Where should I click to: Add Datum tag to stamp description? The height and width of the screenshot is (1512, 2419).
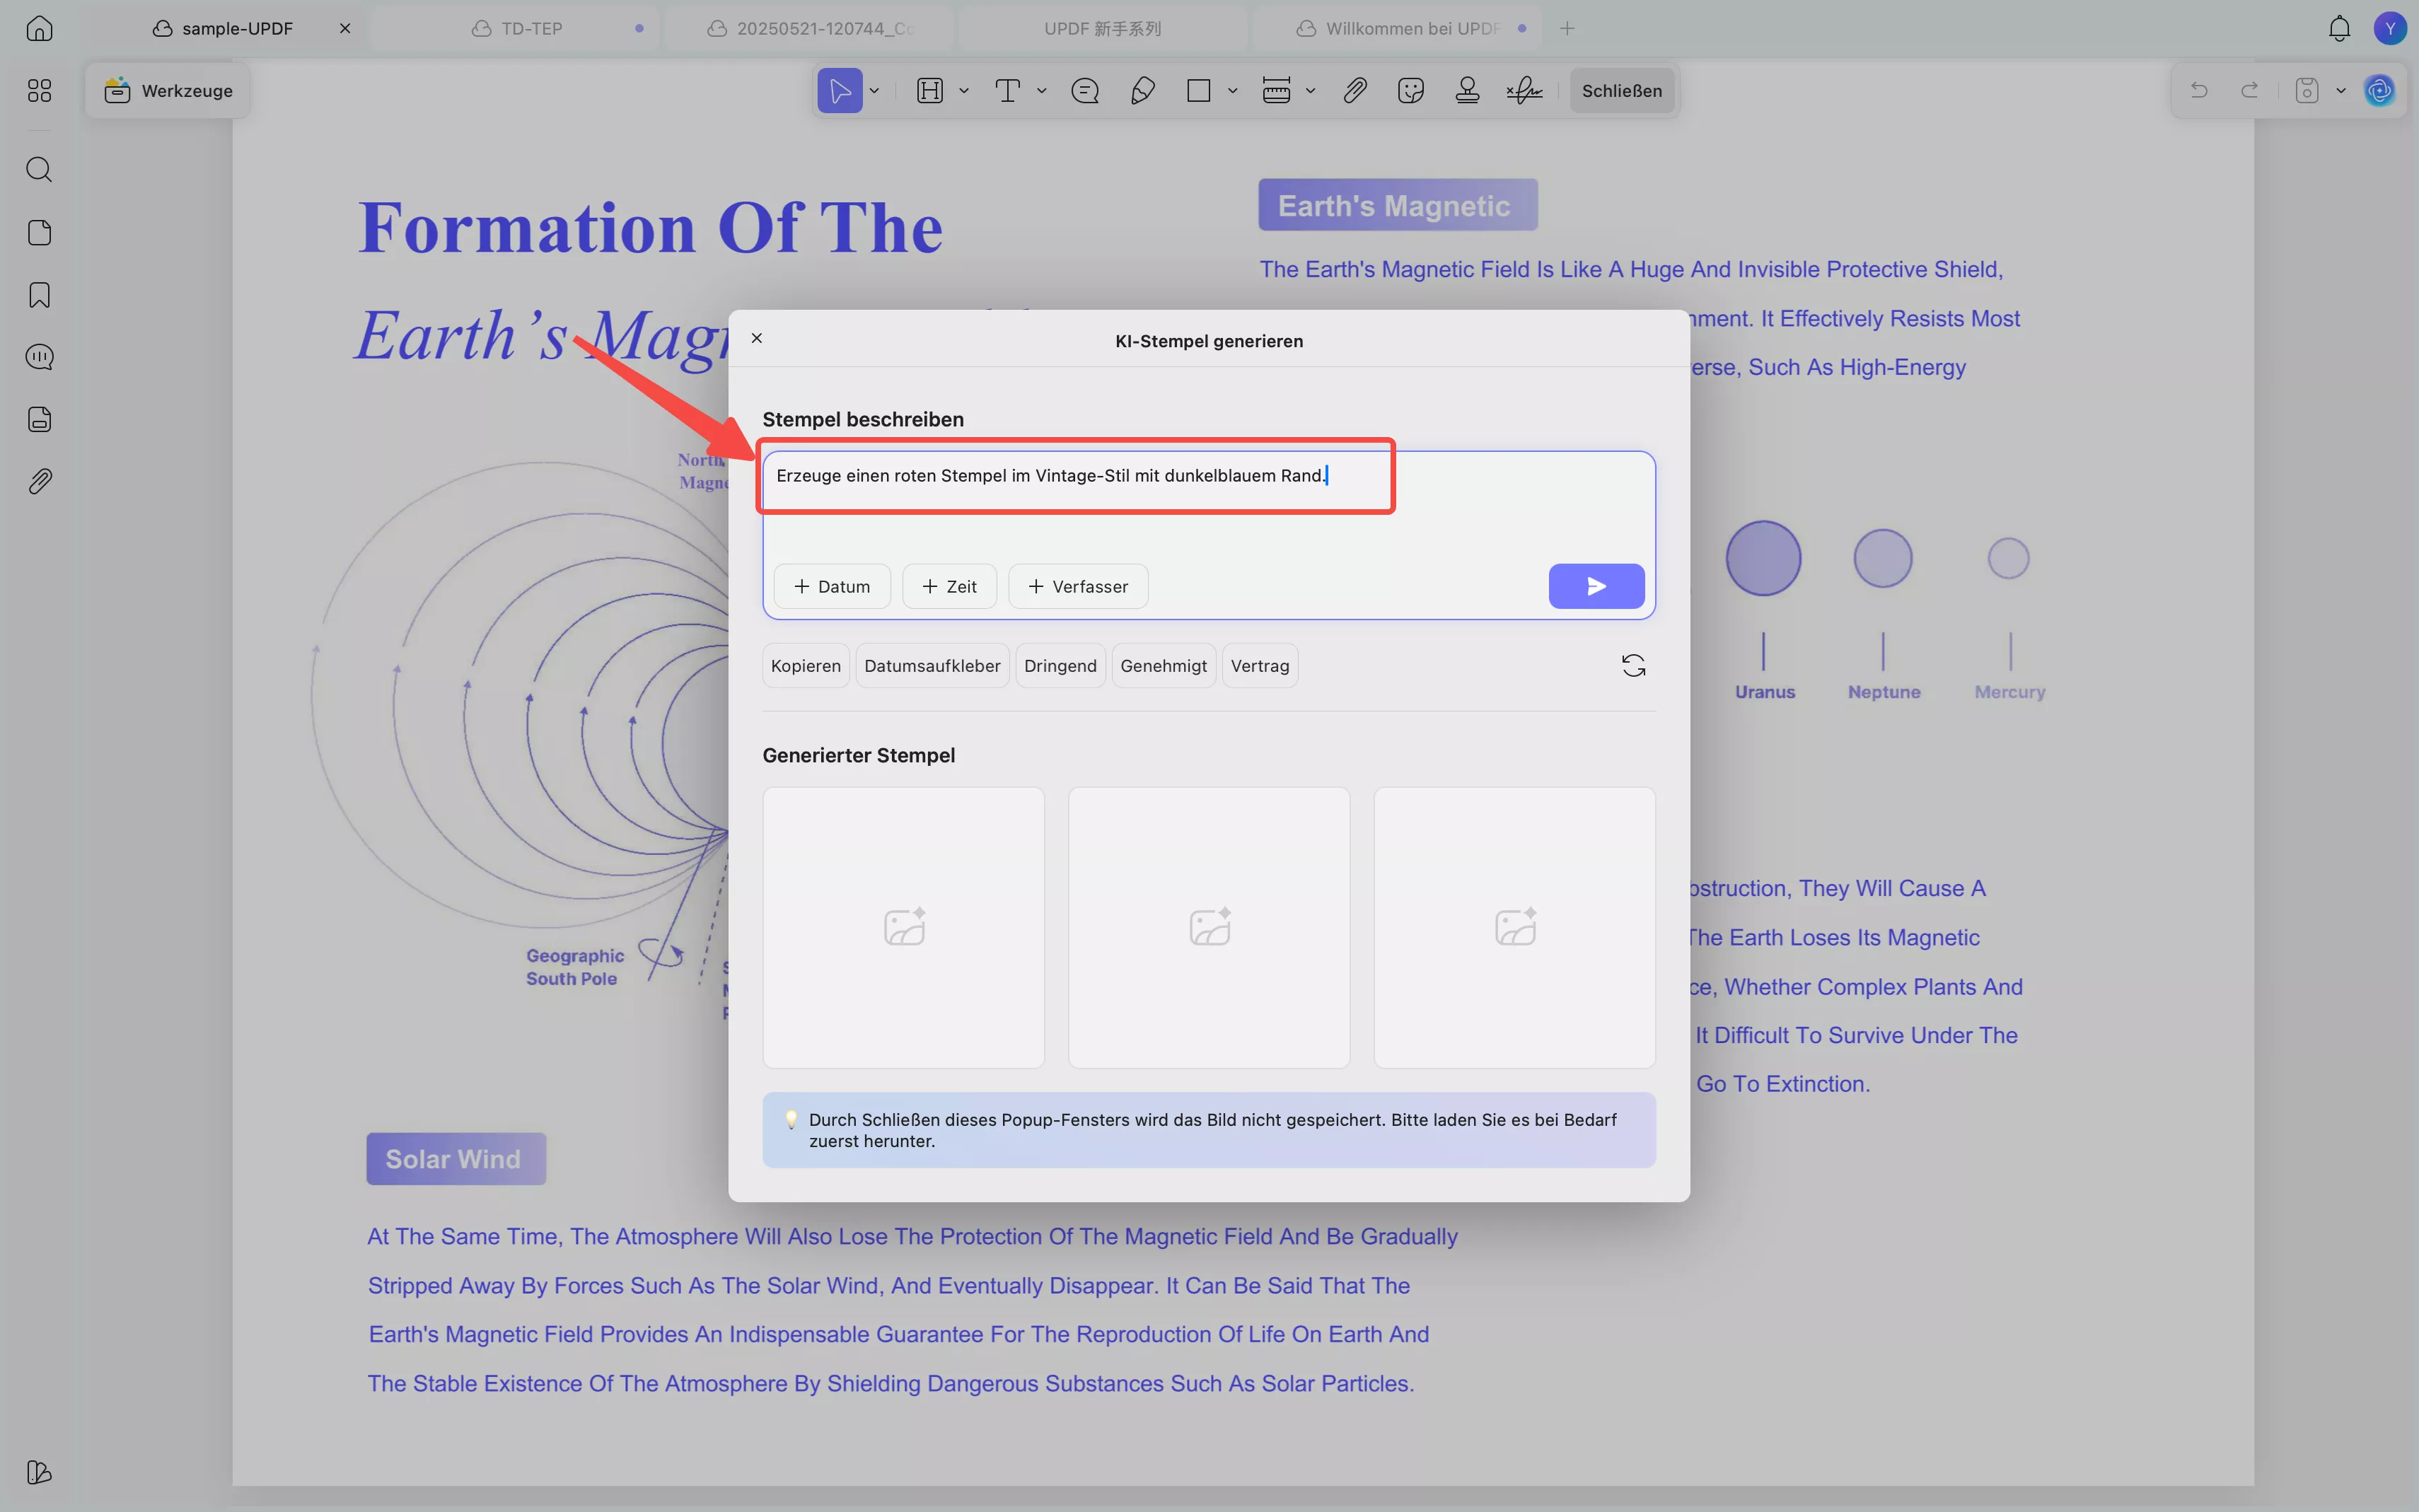click(831, 586)
